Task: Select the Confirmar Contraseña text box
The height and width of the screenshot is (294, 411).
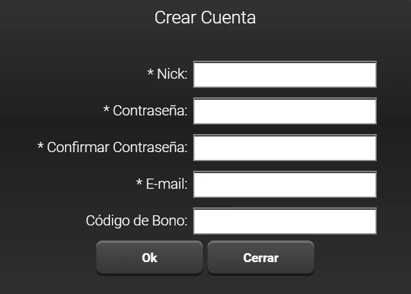Action: pos(285,148)
